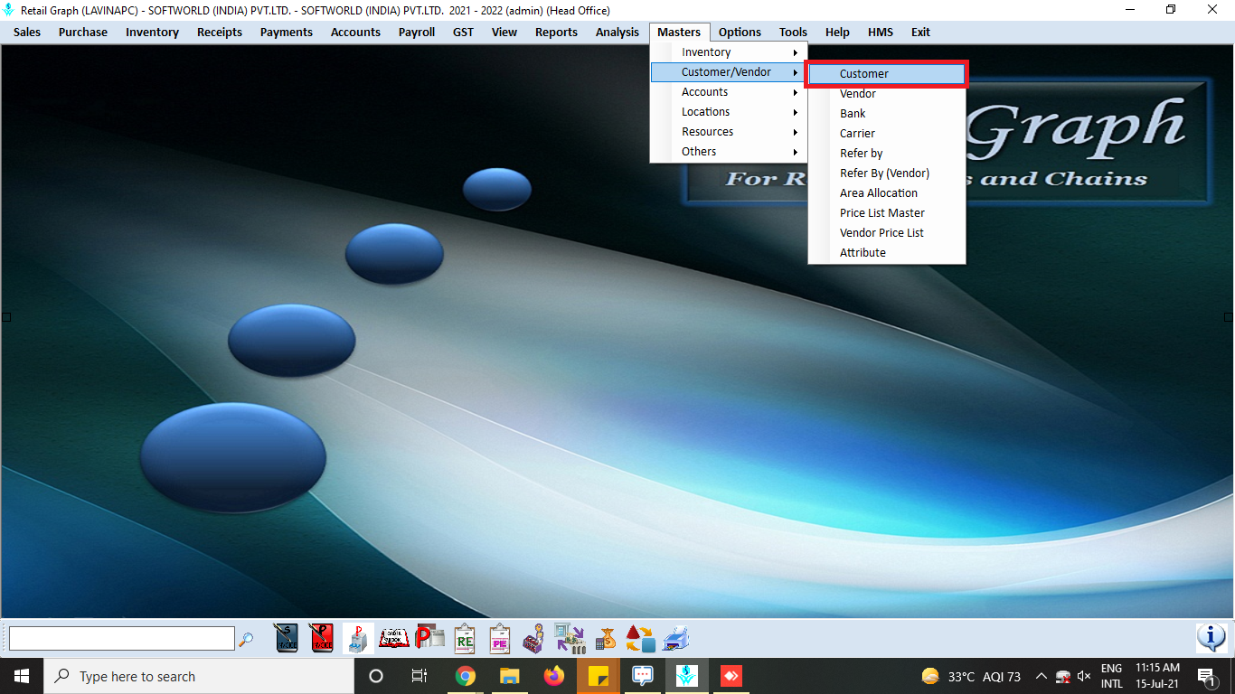Viewport: 1235px width, 694px height.
Task: Select Carrier from the submenu
Action: click(x=887, y=134)
